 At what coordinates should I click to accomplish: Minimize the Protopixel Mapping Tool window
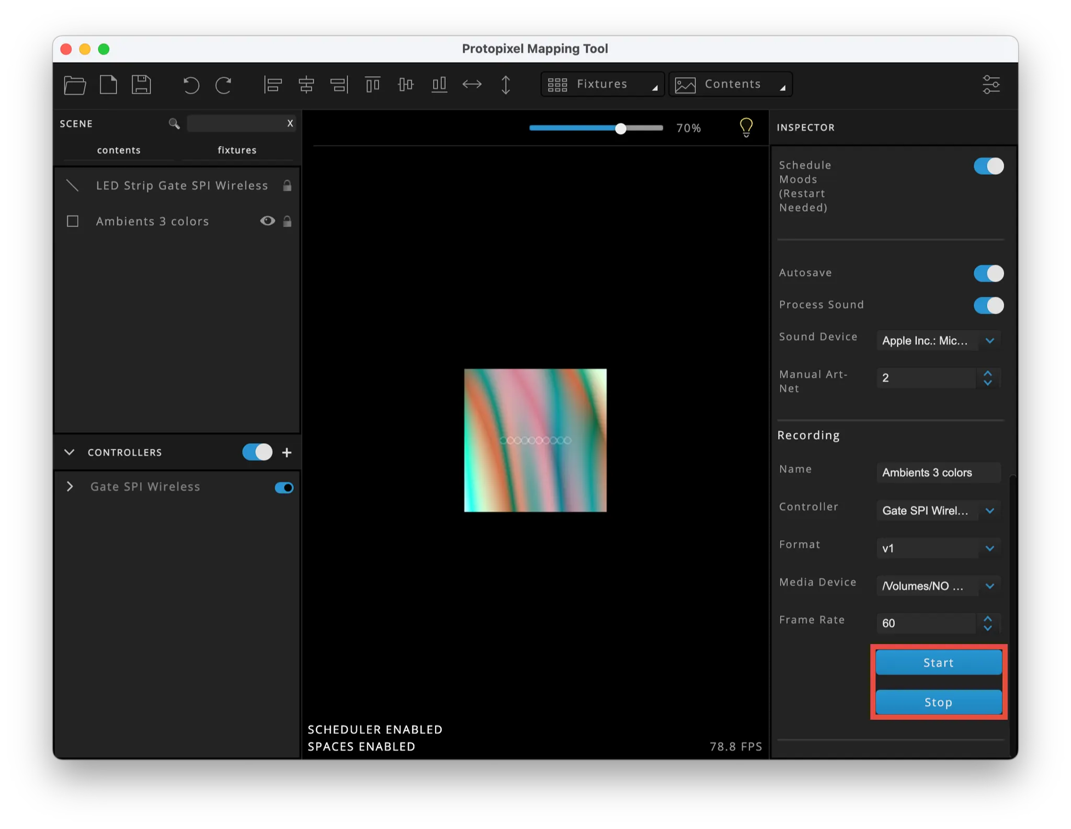click(85, 49)
